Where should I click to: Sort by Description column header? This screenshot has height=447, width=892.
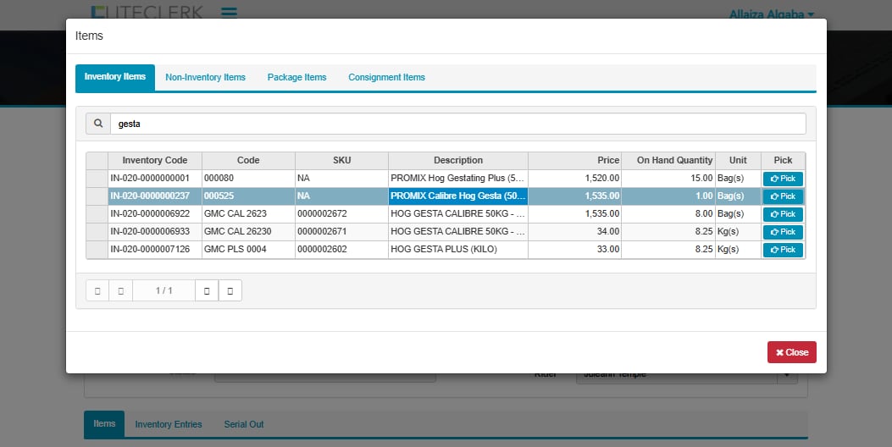(x=458, y=160)
